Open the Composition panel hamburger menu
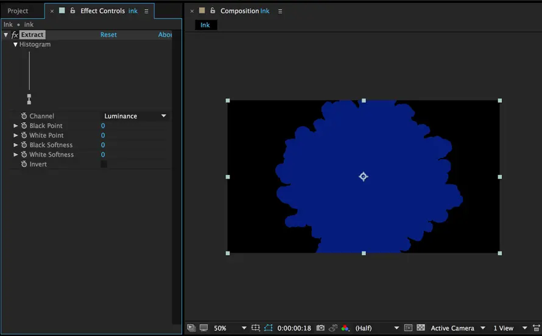 tap(280, 11)
